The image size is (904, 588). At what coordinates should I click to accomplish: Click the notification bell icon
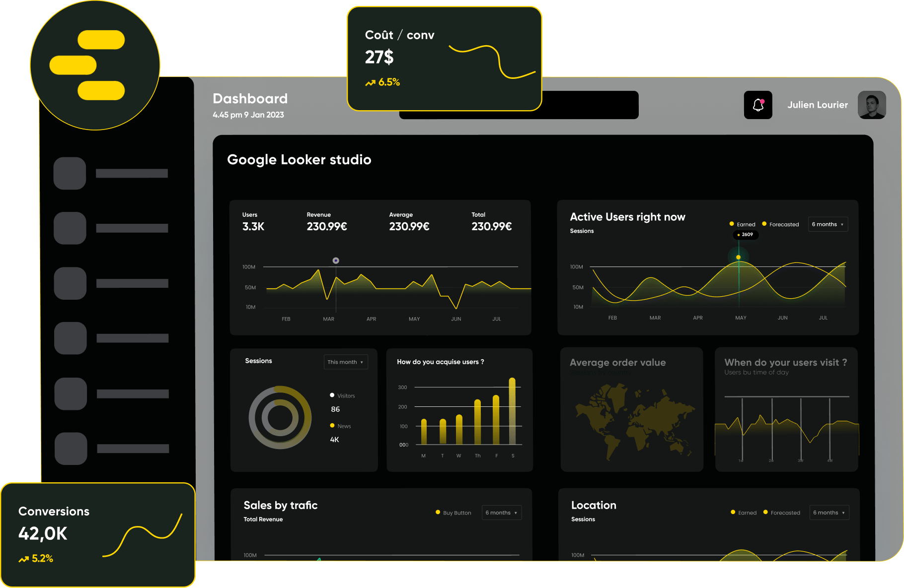(758, 105)
